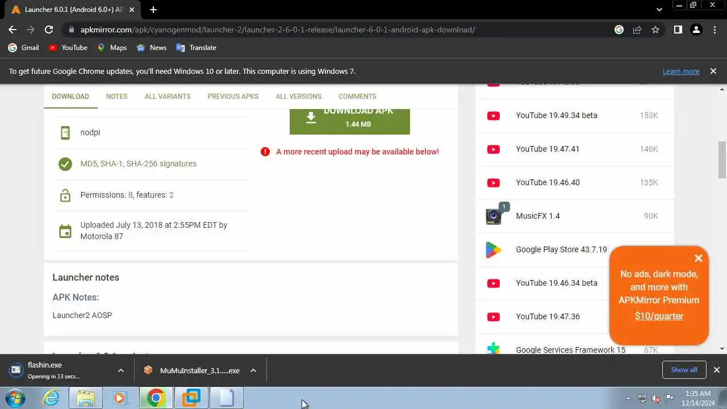Close the APKMirror Premium orange popup

[x=699, y=258]
